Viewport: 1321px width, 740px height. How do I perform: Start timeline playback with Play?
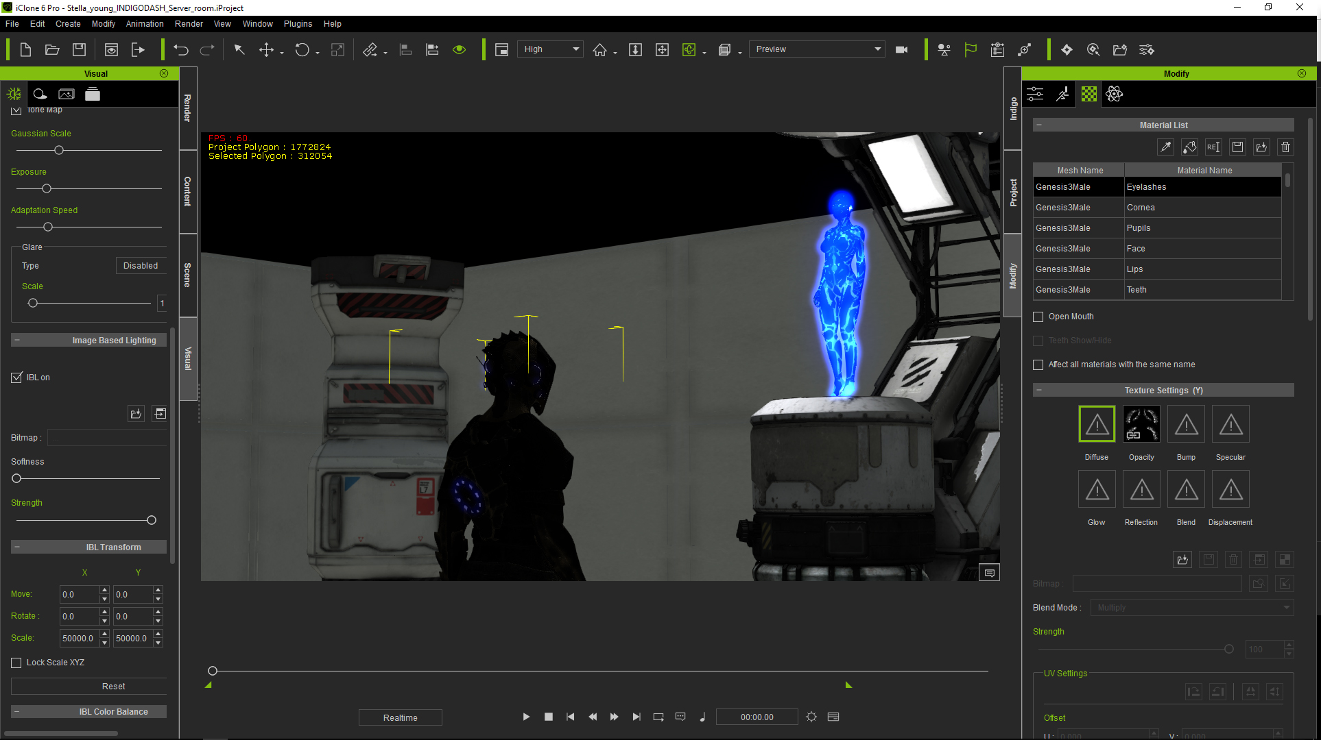[x=526, y=717]
